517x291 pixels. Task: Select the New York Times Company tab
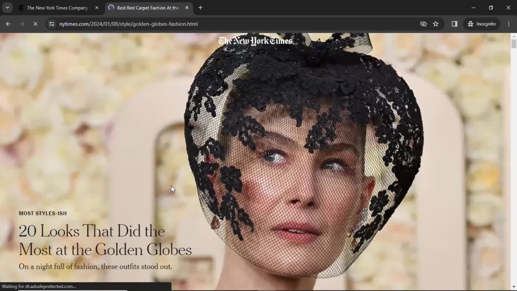58,8
